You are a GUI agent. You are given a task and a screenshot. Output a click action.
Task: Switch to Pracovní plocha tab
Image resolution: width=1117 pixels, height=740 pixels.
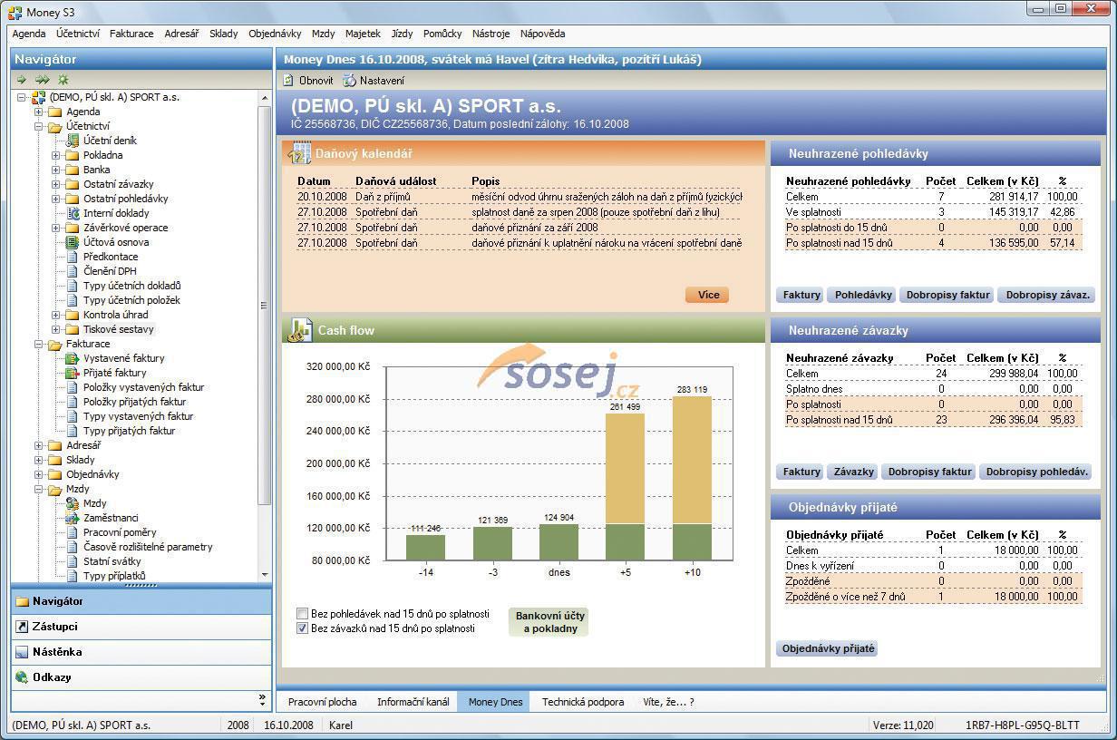pyautogui.click(x=322, y=702)
